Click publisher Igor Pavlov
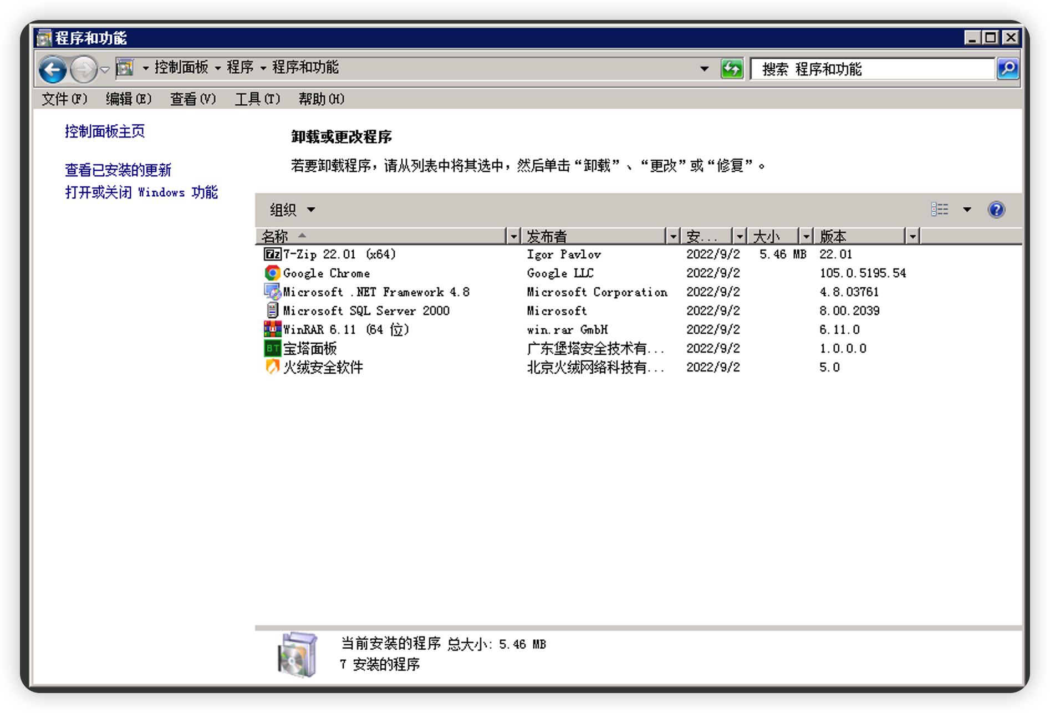 [564, 254]
